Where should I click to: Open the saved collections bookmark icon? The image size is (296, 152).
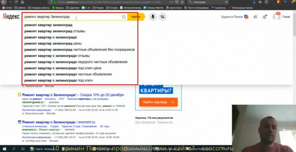point(255,17)
